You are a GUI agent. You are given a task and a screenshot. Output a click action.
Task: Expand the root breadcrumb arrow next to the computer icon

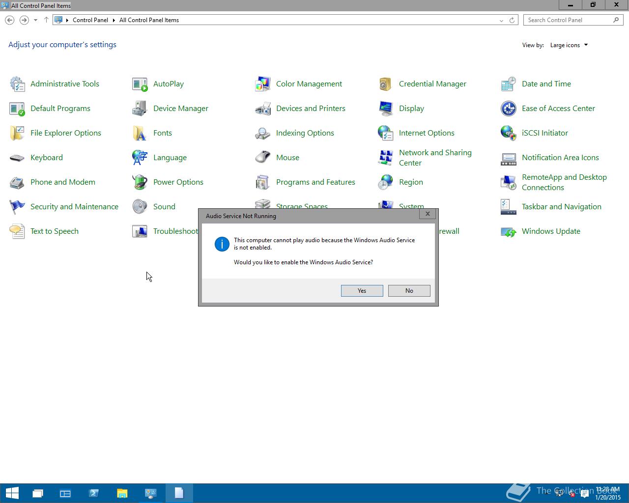click(x=67, y=20)
